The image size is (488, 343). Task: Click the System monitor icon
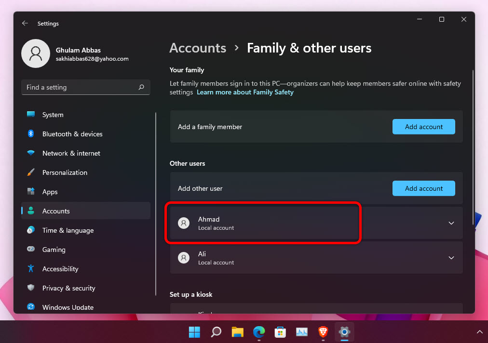pos(31,115)
